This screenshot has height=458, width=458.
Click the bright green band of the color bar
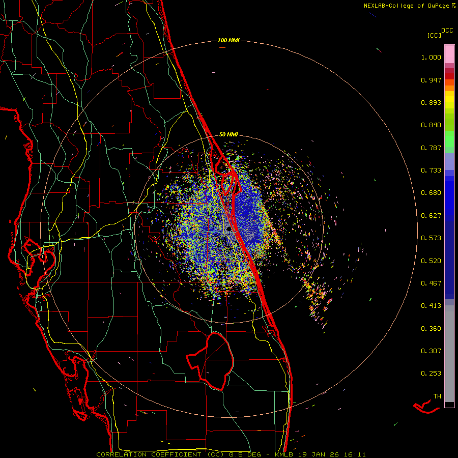click(x=449, y=139)
